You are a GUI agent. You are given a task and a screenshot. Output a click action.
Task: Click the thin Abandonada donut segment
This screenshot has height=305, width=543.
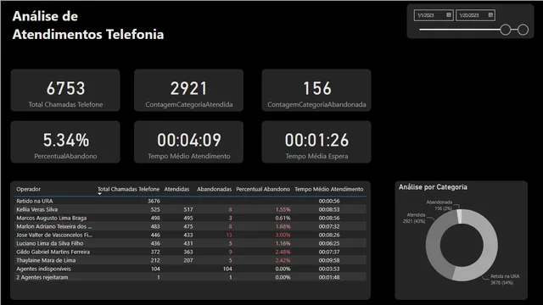(460, 217)
